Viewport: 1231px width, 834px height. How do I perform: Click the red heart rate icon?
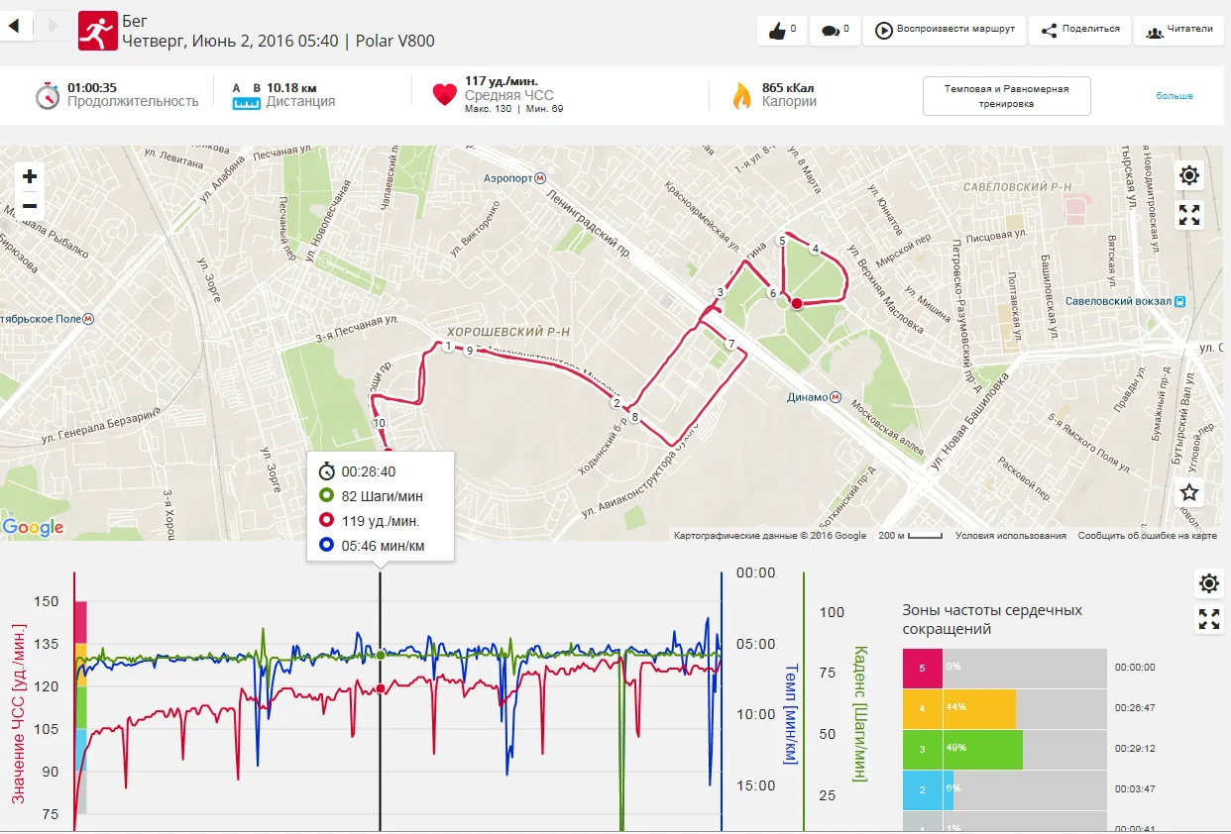coord(445,95)
